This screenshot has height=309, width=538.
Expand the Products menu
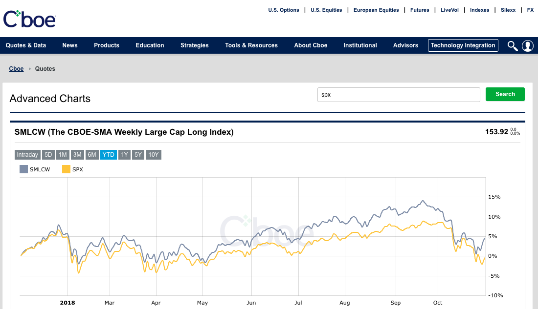(107, 45)
